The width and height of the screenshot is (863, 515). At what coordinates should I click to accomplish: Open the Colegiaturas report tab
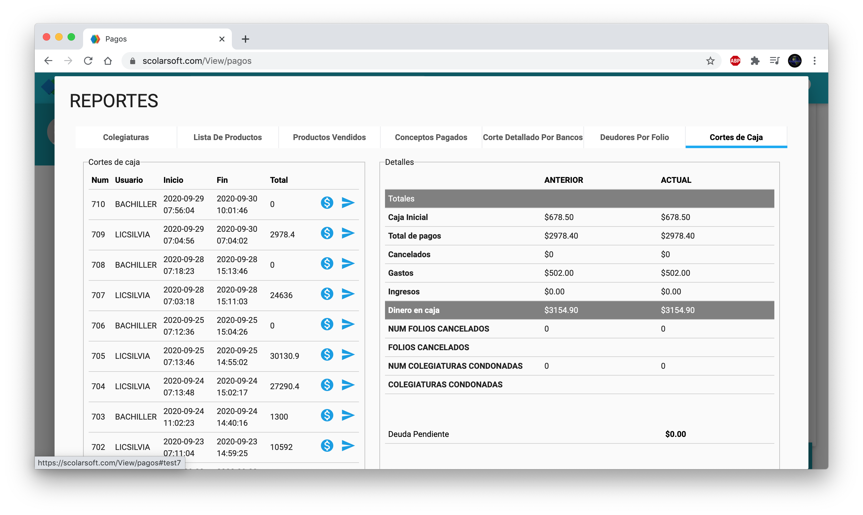coord(126,137)
